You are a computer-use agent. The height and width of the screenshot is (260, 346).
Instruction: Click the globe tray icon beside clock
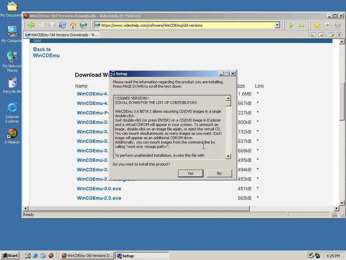(318, 256)
